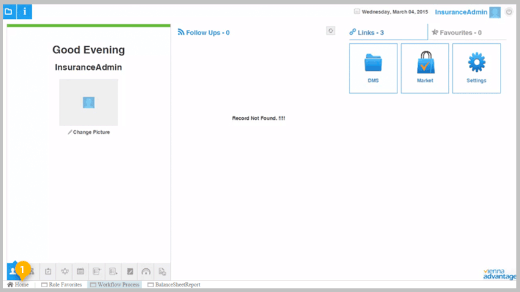Open the folder menu icon at top-left
The image size is (520, 292).
(9, 12)
